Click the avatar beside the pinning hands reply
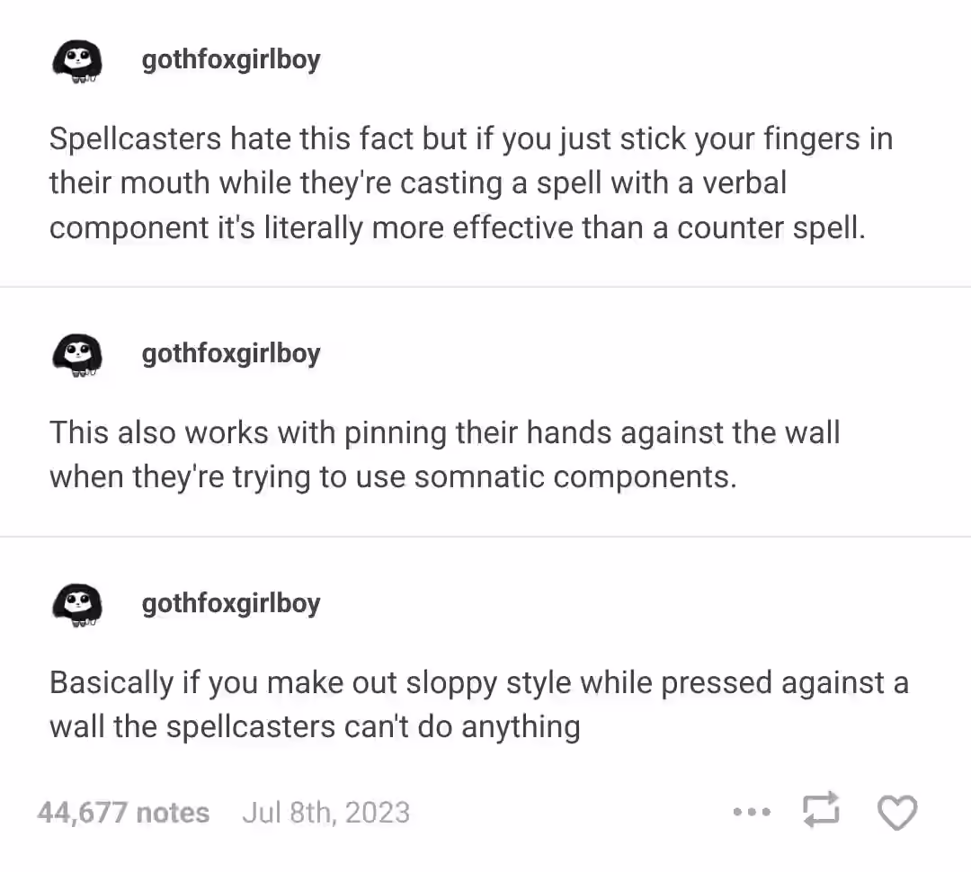 click(76, 355)
